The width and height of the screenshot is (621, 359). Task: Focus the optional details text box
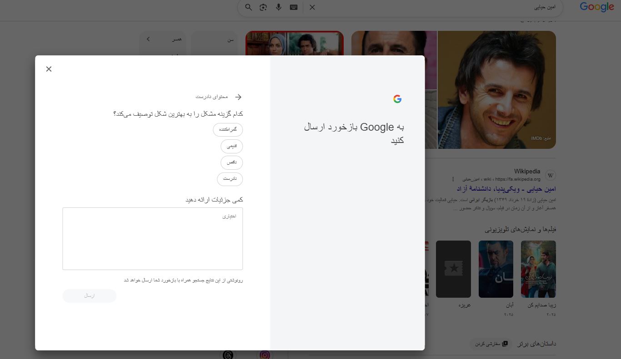(153, 239)
